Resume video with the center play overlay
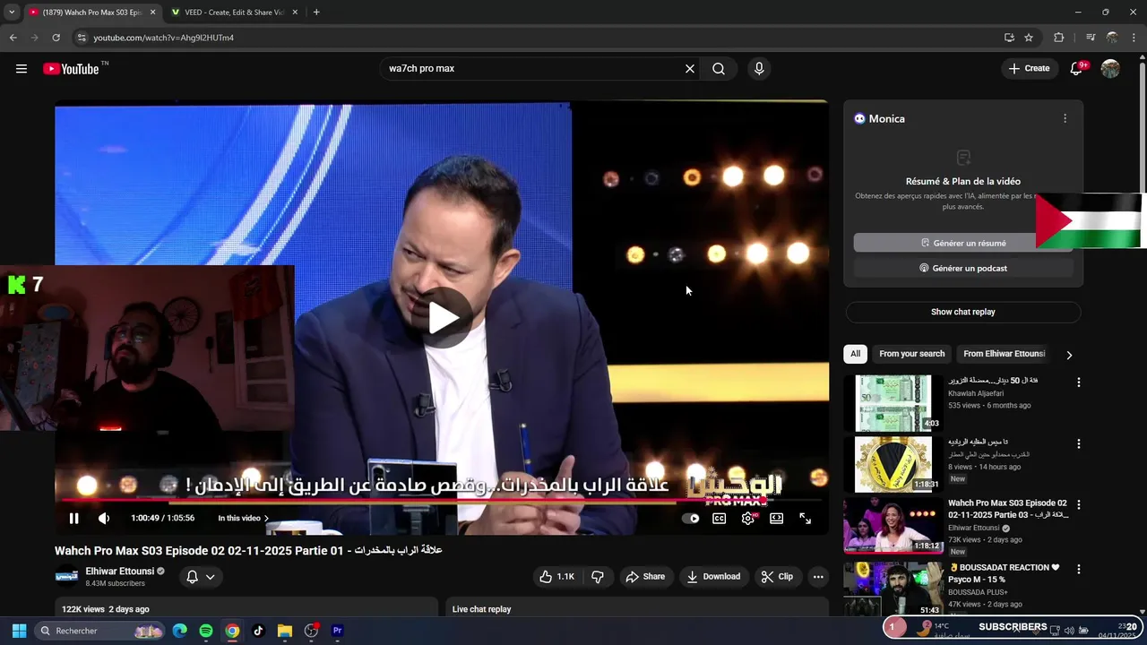 pyautogui.click(x=443, y=317)
